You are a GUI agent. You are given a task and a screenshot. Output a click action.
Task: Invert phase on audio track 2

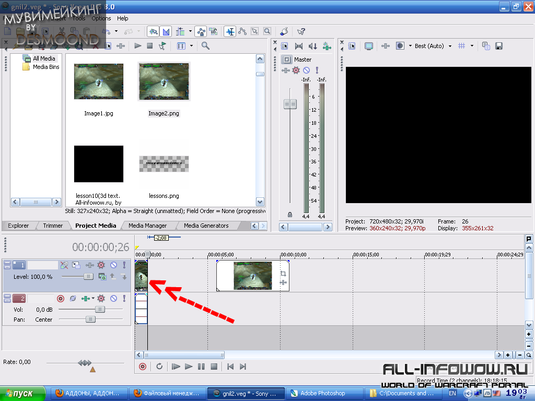coord(72,299)
